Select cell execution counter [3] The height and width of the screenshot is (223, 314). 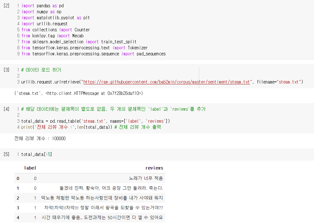point(7,70)
